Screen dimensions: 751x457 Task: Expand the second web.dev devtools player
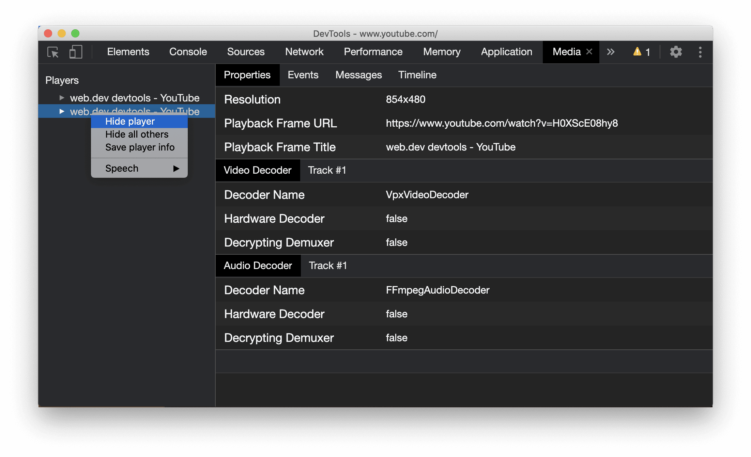pyautogui.click(x=61, y=111)
